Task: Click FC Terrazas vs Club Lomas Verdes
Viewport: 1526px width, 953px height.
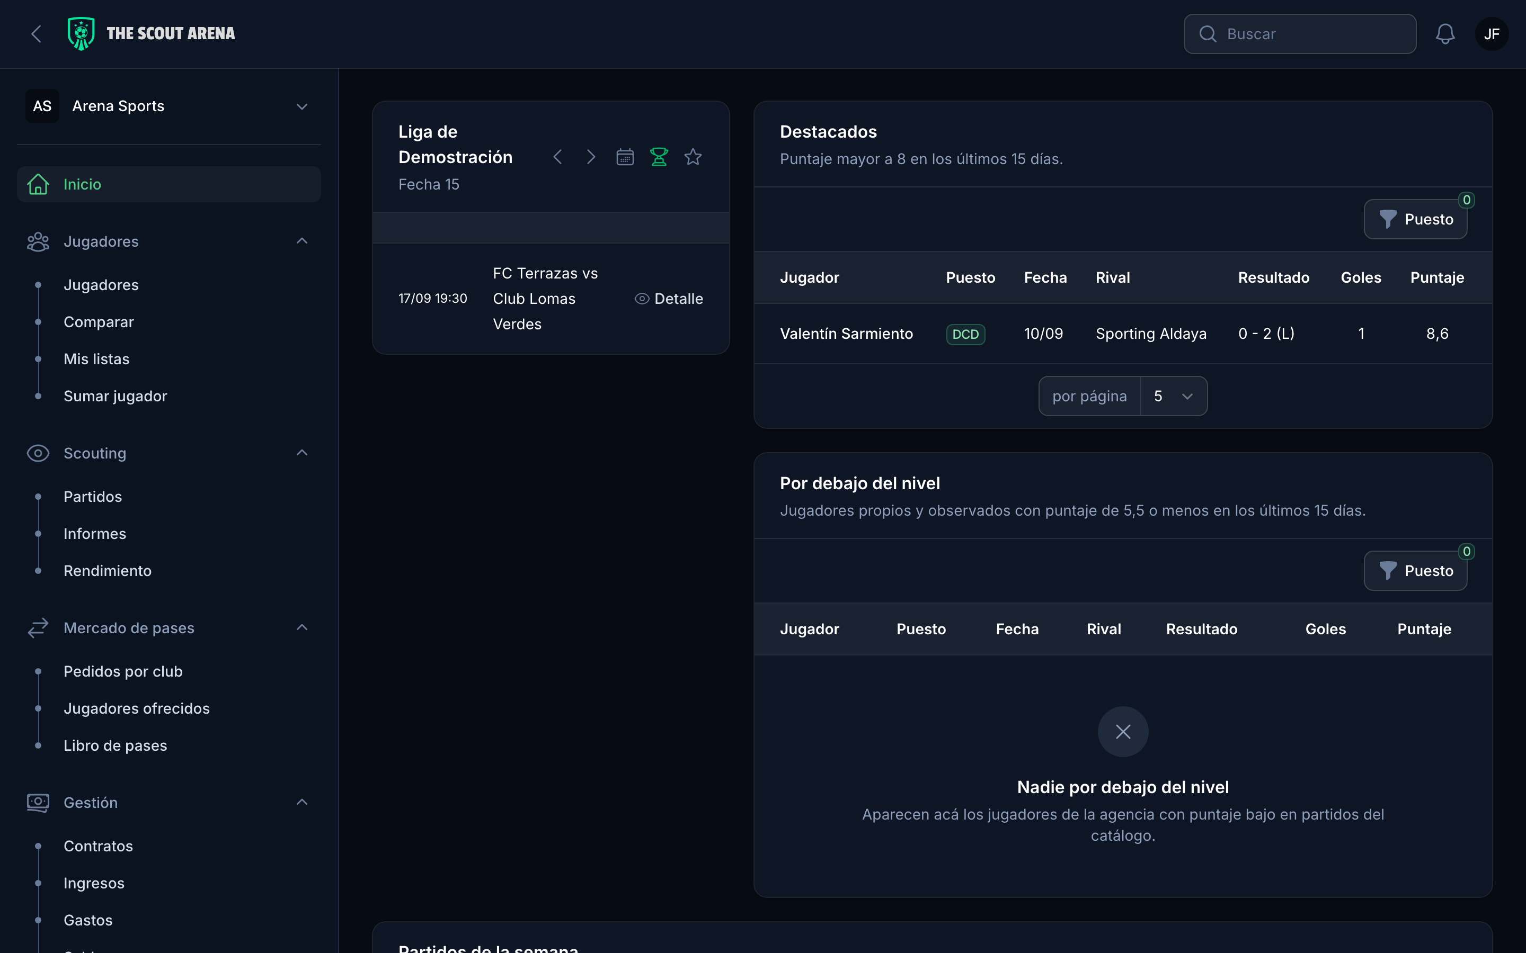Action: (545, 299)
